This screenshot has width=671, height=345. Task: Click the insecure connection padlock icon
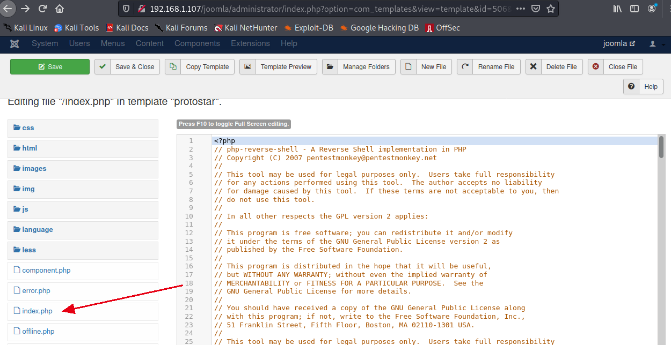(142, 9)
